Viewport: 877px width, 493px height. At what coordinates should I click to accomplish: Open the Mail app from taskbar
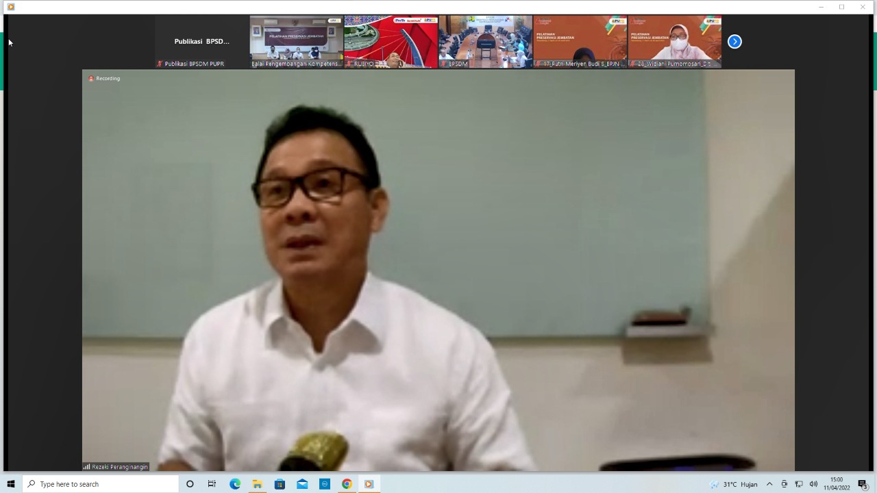pyautogui.click(x=302, y=484)
